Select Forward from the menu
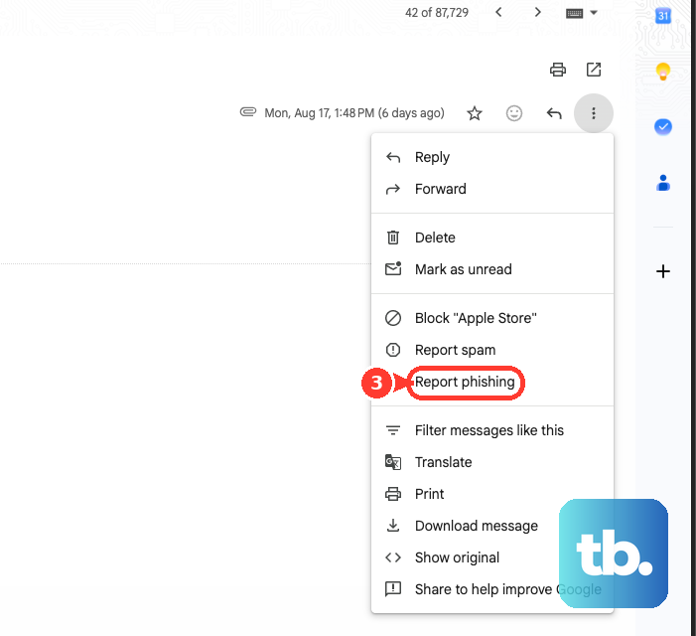This screenshot has height=636, width=696. click(492, 189)
